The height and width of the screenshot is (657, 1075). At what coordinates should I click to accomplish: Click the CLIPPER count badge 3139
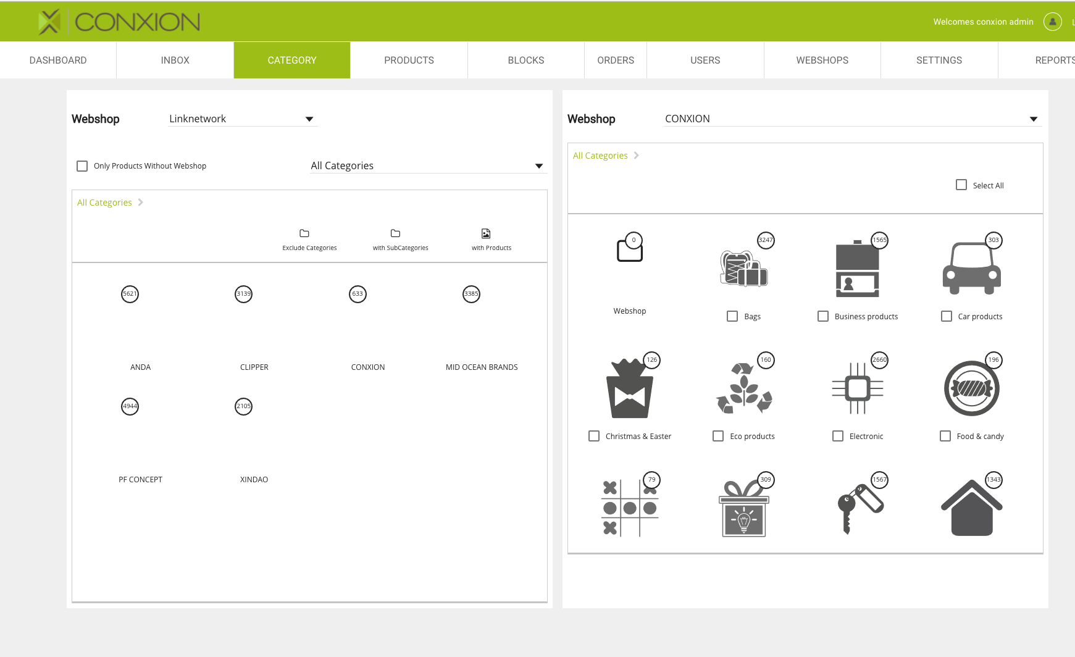[x=244, y=294]
